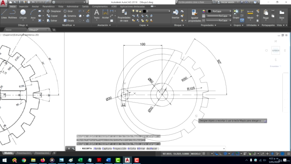Click the Escala (scale) tool
The height and width of the screenshot is (164, 291).
click(69, 20)
